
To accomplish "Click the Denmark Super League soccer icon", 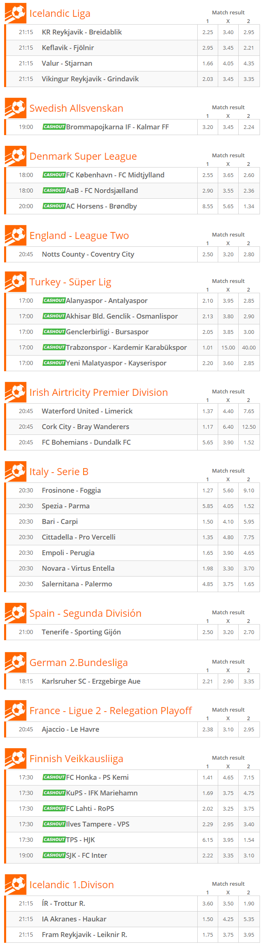I will [16, 156].
